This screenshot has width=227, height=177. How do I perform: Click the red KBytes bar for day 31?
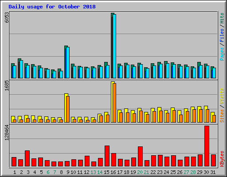(213, 161)
